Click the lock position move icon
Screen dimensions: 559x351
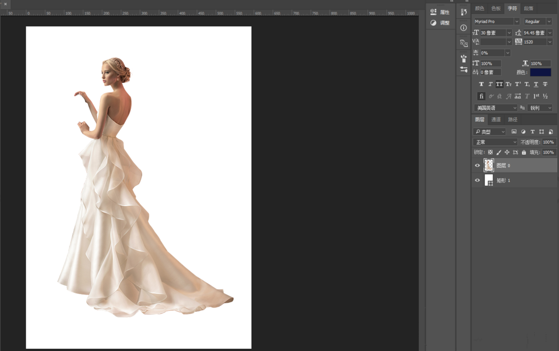tap(507, 152)
